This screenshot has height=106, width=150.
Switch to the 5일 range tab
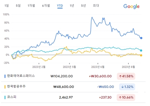coord(18,6)
